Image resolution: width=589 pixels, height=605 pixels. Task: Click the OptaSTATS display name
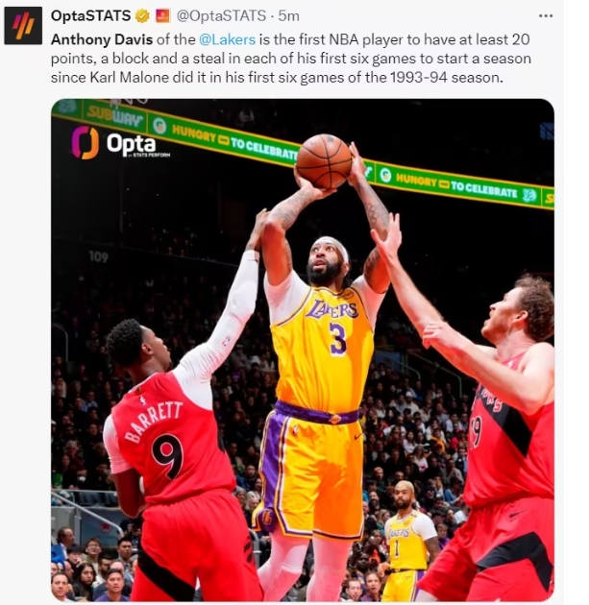tap(91, 15)
